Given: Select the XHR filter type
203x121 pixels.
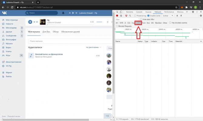Looking at the screenshot, I should (121, 23).
